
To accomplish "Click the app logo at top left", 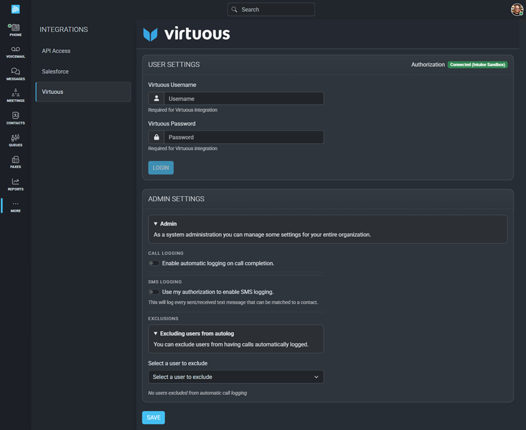I will [x=15, y=9].
